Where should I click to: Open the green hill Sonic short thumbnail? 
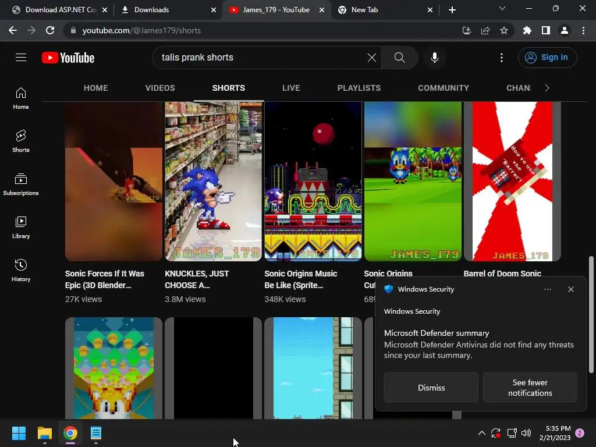tap(413, 182)
